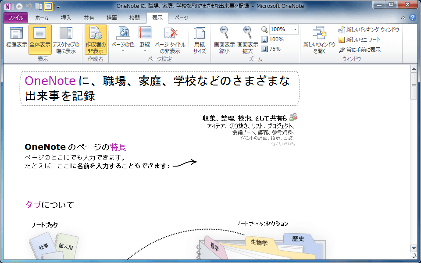Expand the 罫線 dropdown arrow
Screen dimensions: 421x263
(x=145, y=51)
